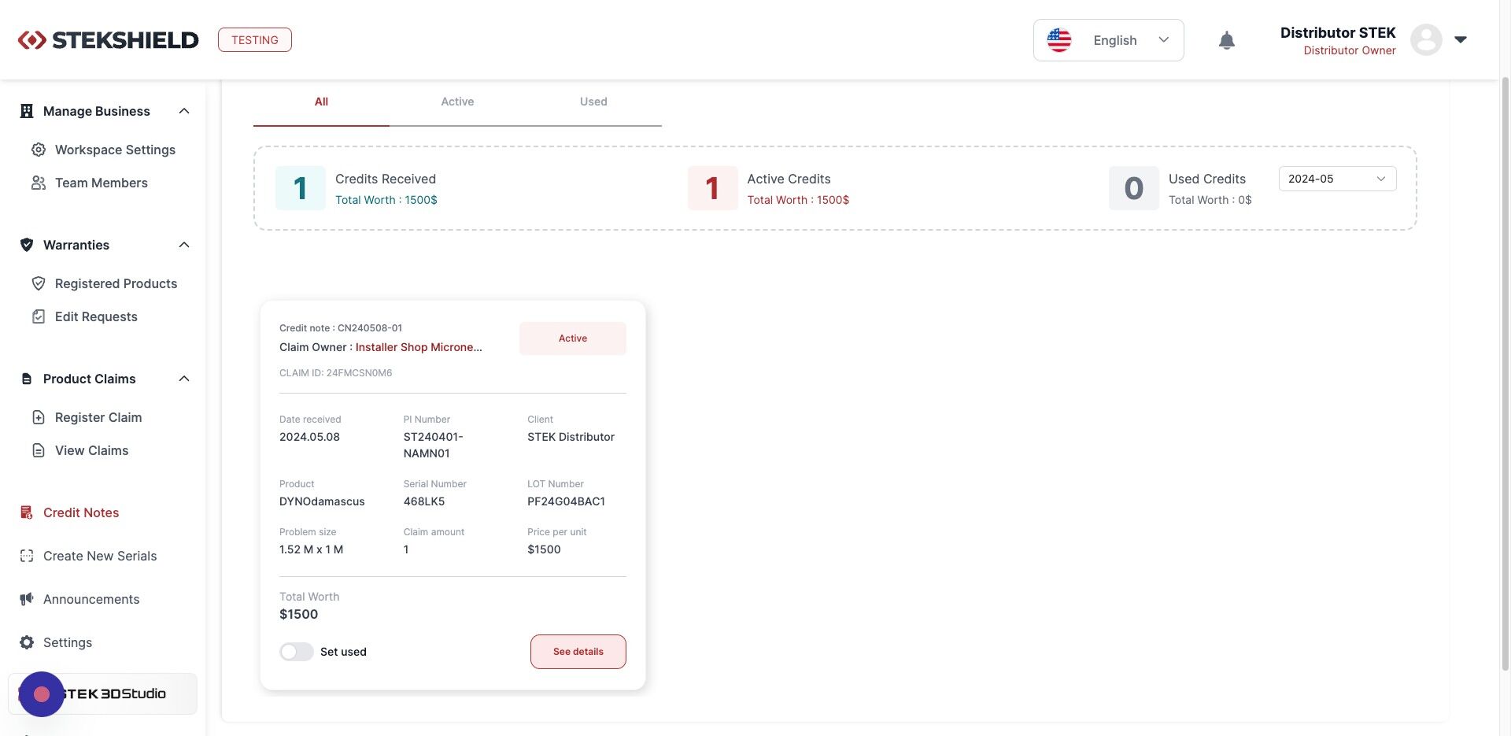Click the product name DYNOdamascus
Image resolution: width=1511 pixels, height=736 pixels.
(x=322, y=501)
